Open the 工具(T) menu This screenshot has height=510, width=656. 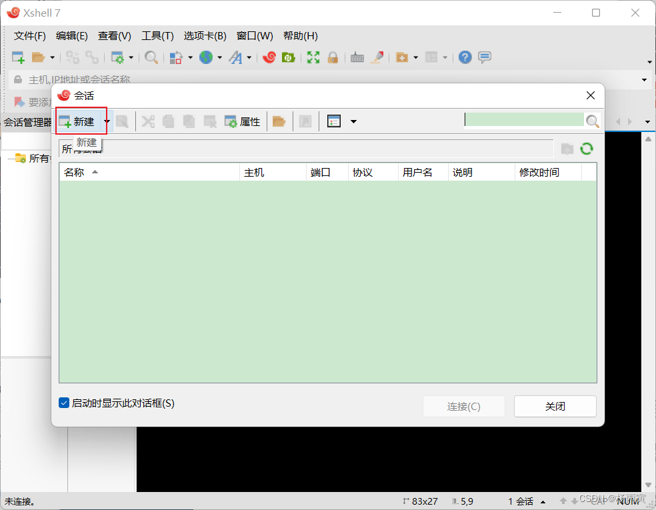tap(157, 36)
